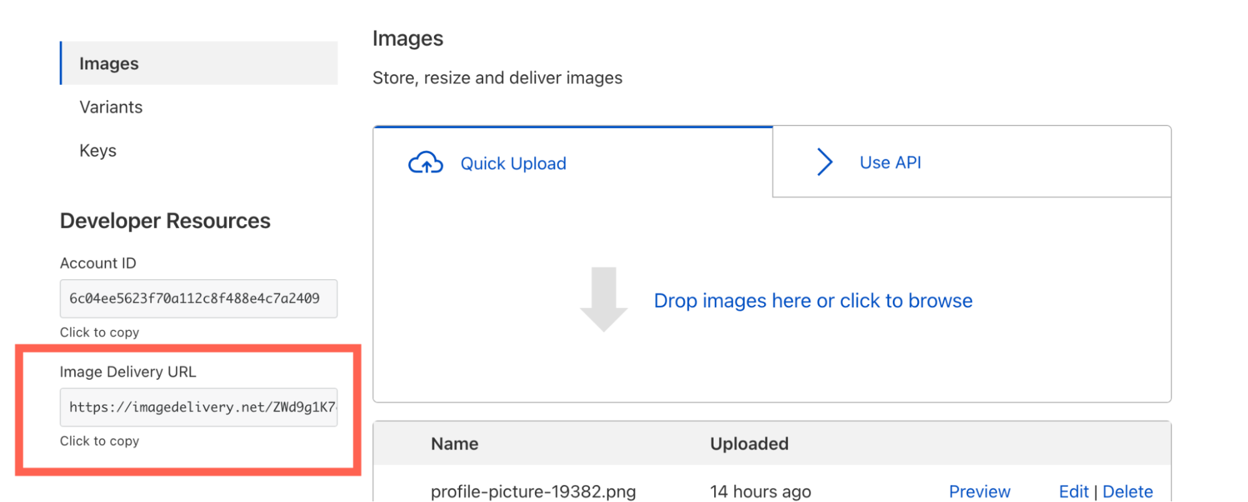
Task: Click the cloud upload icon
Action: (425, 163)
